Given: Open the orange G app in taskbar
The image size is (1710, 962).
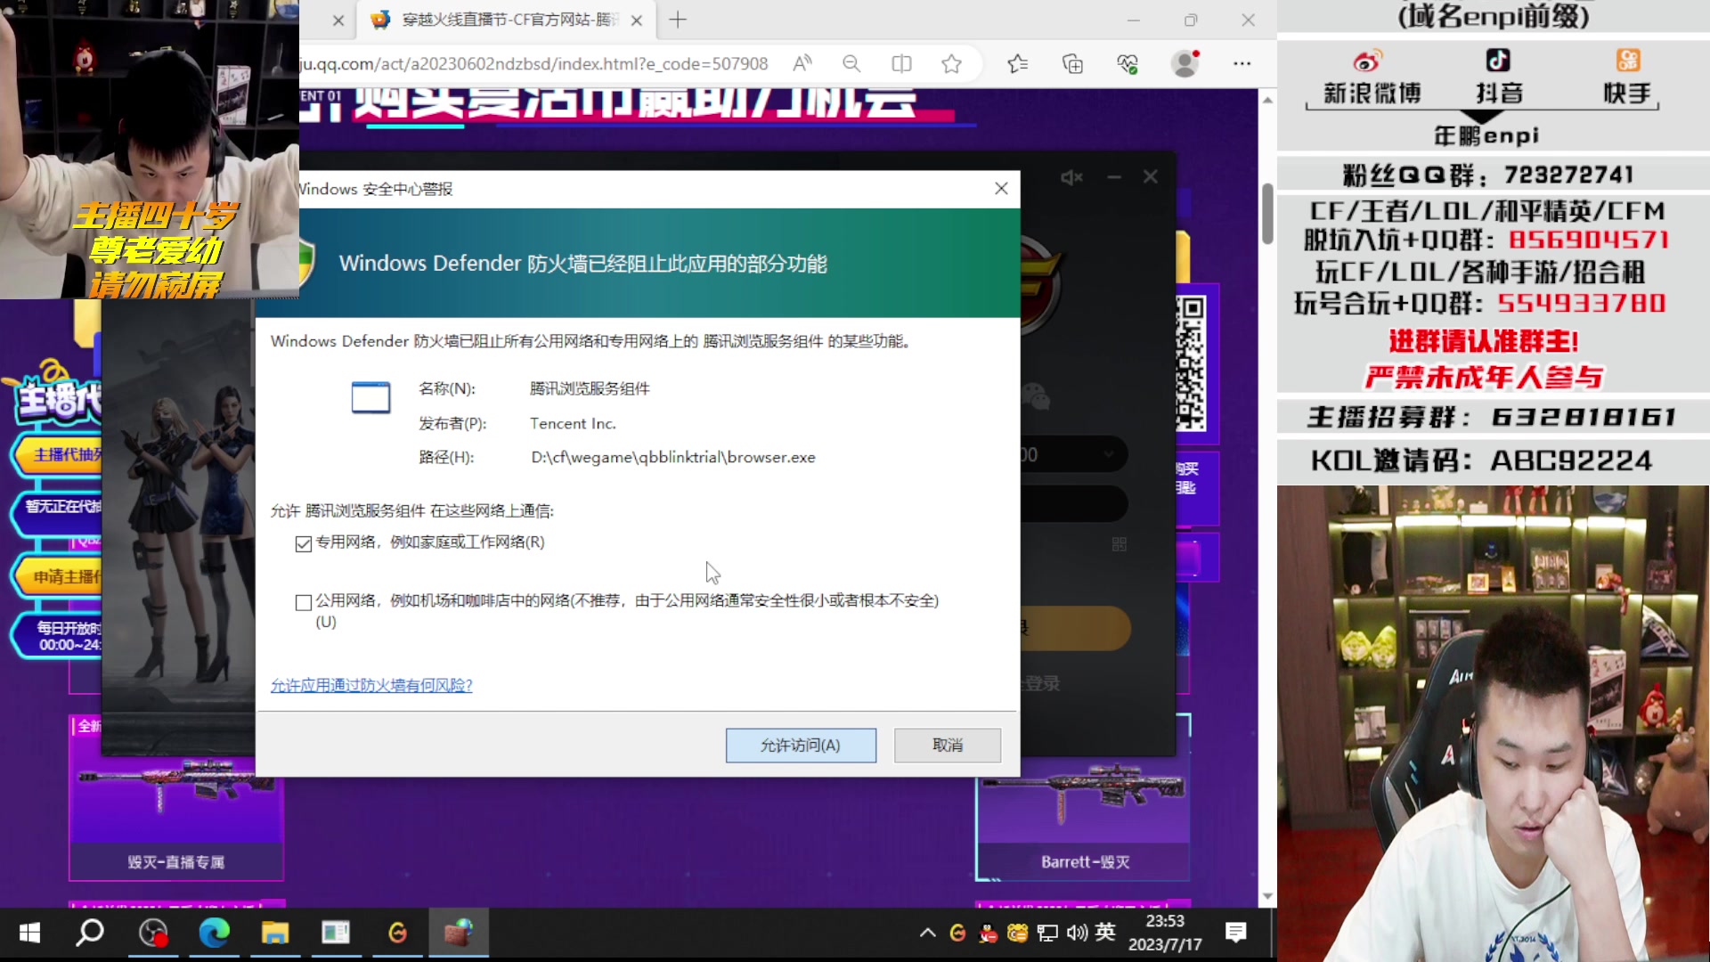Looking at the screenshot, I should click(x=397, y=933).
